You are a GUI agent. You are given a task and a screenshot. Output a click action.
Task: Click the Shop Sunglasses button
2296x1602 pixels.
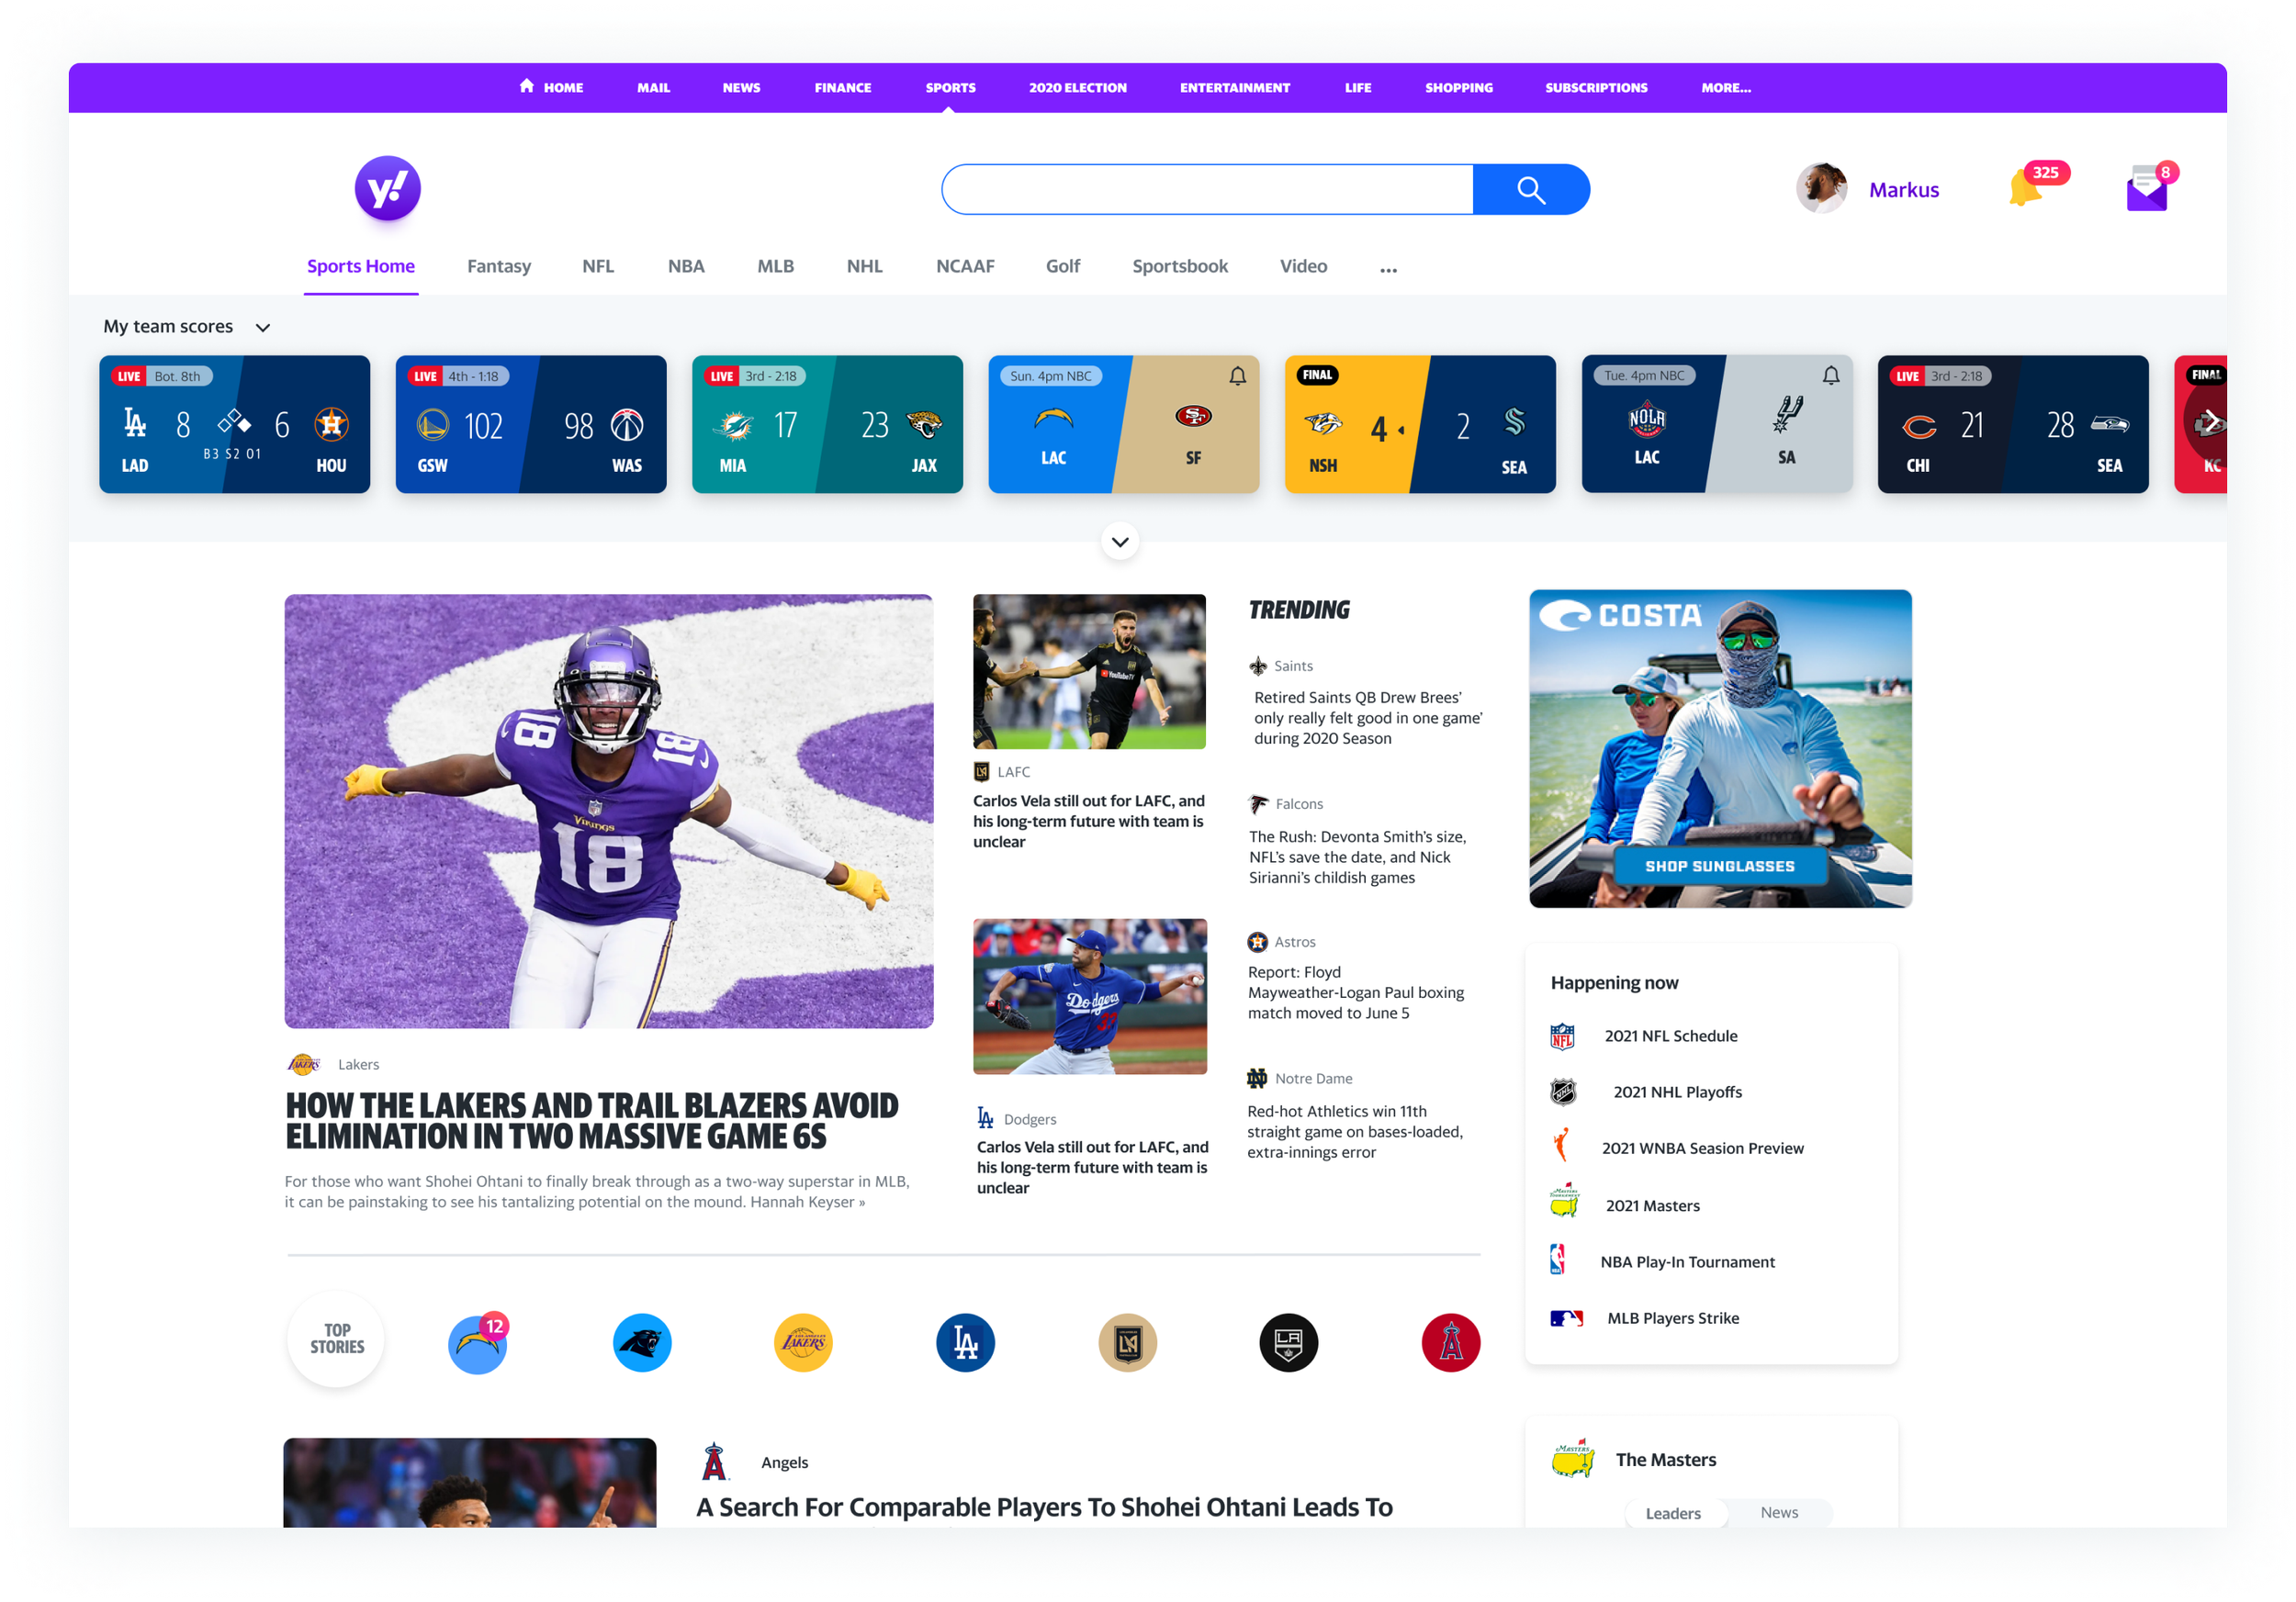[x=1720, y=866]
